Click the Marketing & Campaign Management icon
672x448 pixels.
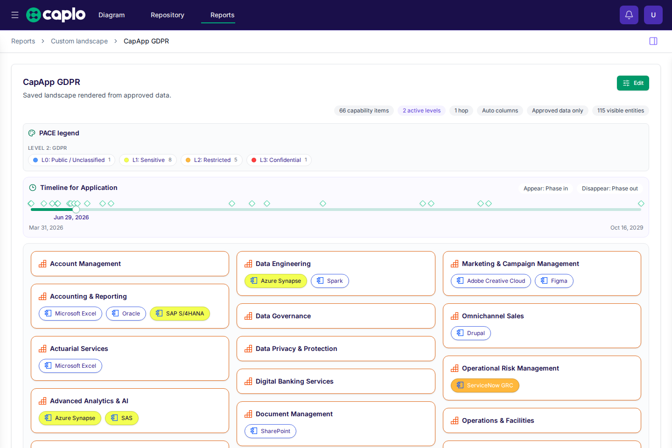[455, 264]
